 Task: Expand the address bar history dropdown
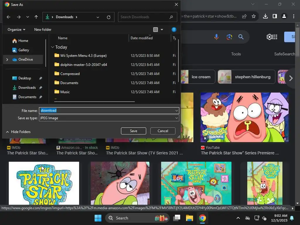click(x=98, y=17)
